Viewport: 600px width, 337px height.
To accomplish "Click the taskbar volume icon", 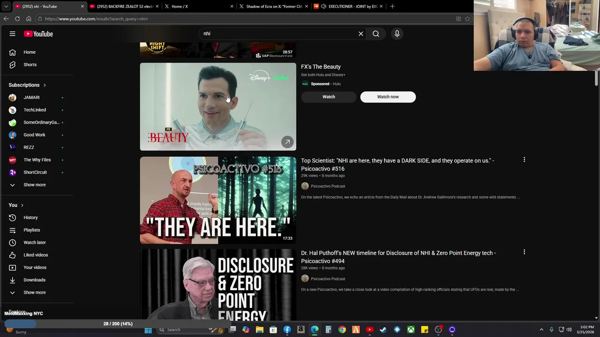I will click(x=569, y=330).
